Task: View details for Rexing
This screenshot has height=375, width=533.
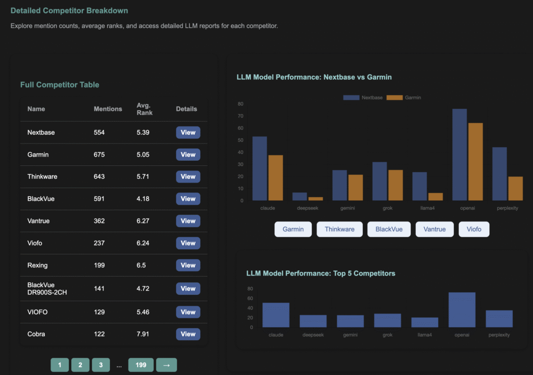Action: 188,265
